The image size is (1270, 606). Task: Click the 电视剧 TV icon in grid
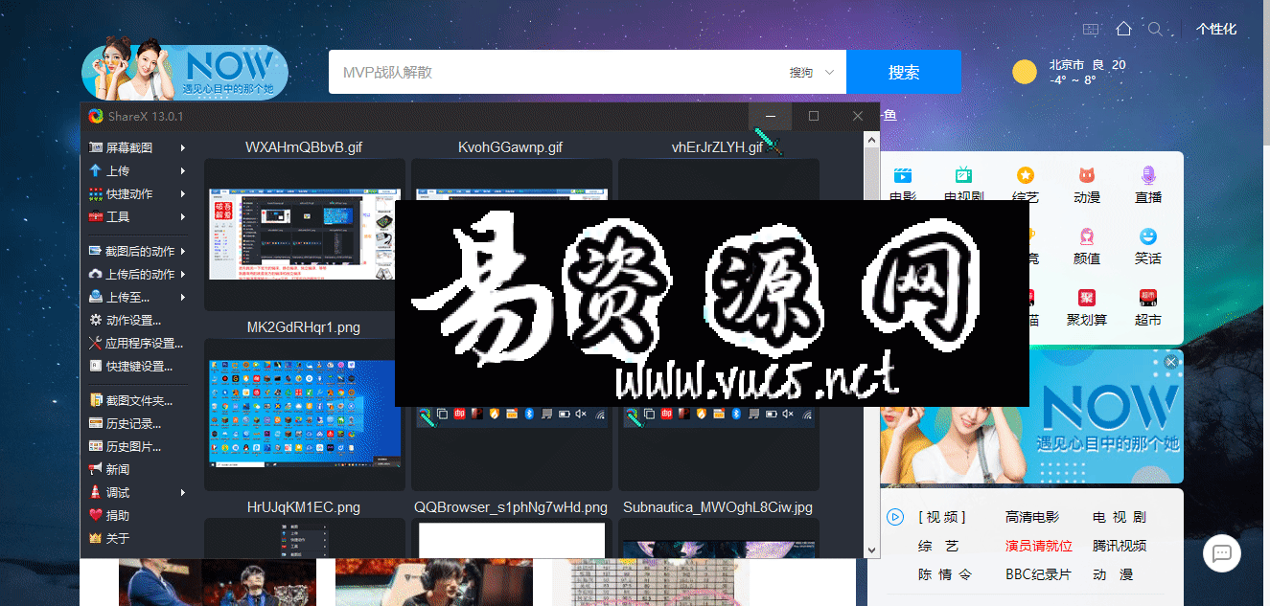[x=963, y=175]
